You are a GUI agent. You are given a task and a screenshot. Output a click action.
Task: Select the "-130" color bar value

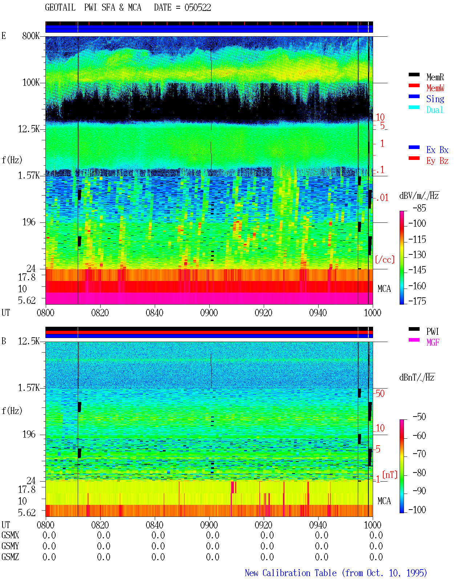pos(417,254)
